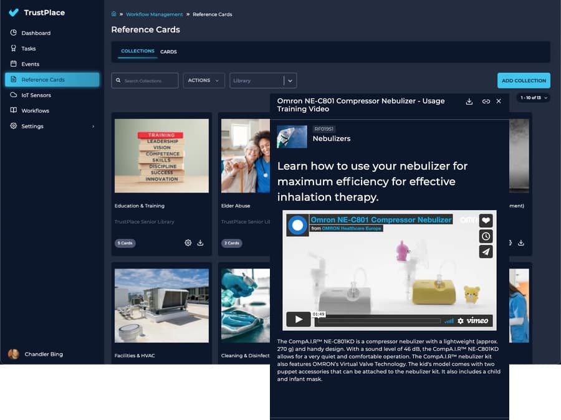Click the 5 Cards badge
Viewport: 561px width, 420px height.
(x=125, y=243)
